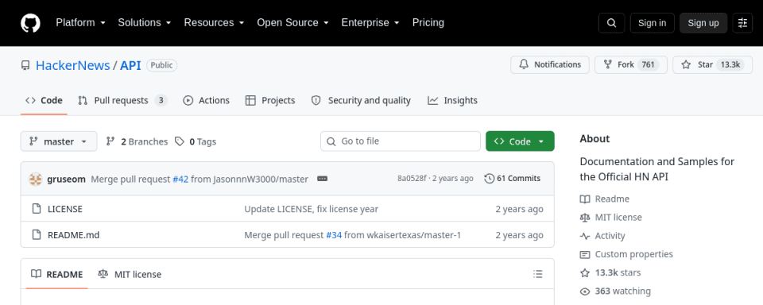Click the pull requests count badge 3
763x305 pixels.
pos(161,101)
